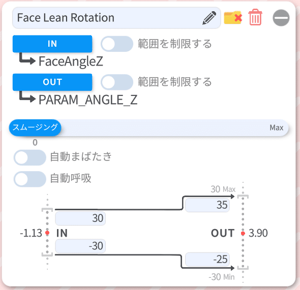The image size is (300, 290).
Task: Click OUT lower value field -25
Action: pyautogui.click(x=207, y=259)
